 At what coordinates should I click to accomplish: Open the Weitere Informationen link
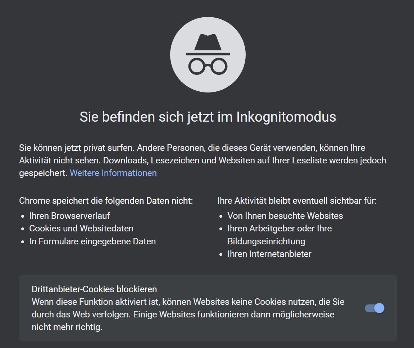click(x=113, y=173)
